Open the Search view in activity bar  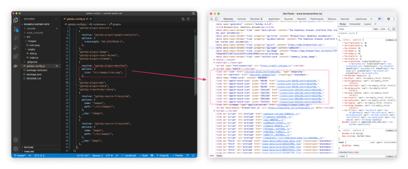pyautogui.click(x=16, y=38)
